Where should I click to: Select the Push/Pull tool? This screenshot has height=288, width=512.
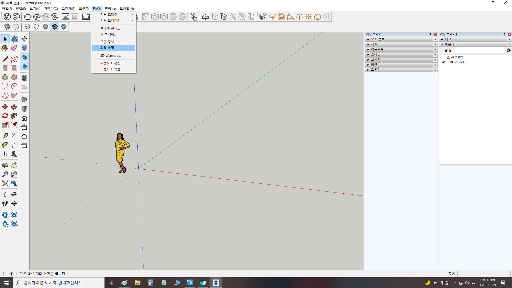[14, 107]
